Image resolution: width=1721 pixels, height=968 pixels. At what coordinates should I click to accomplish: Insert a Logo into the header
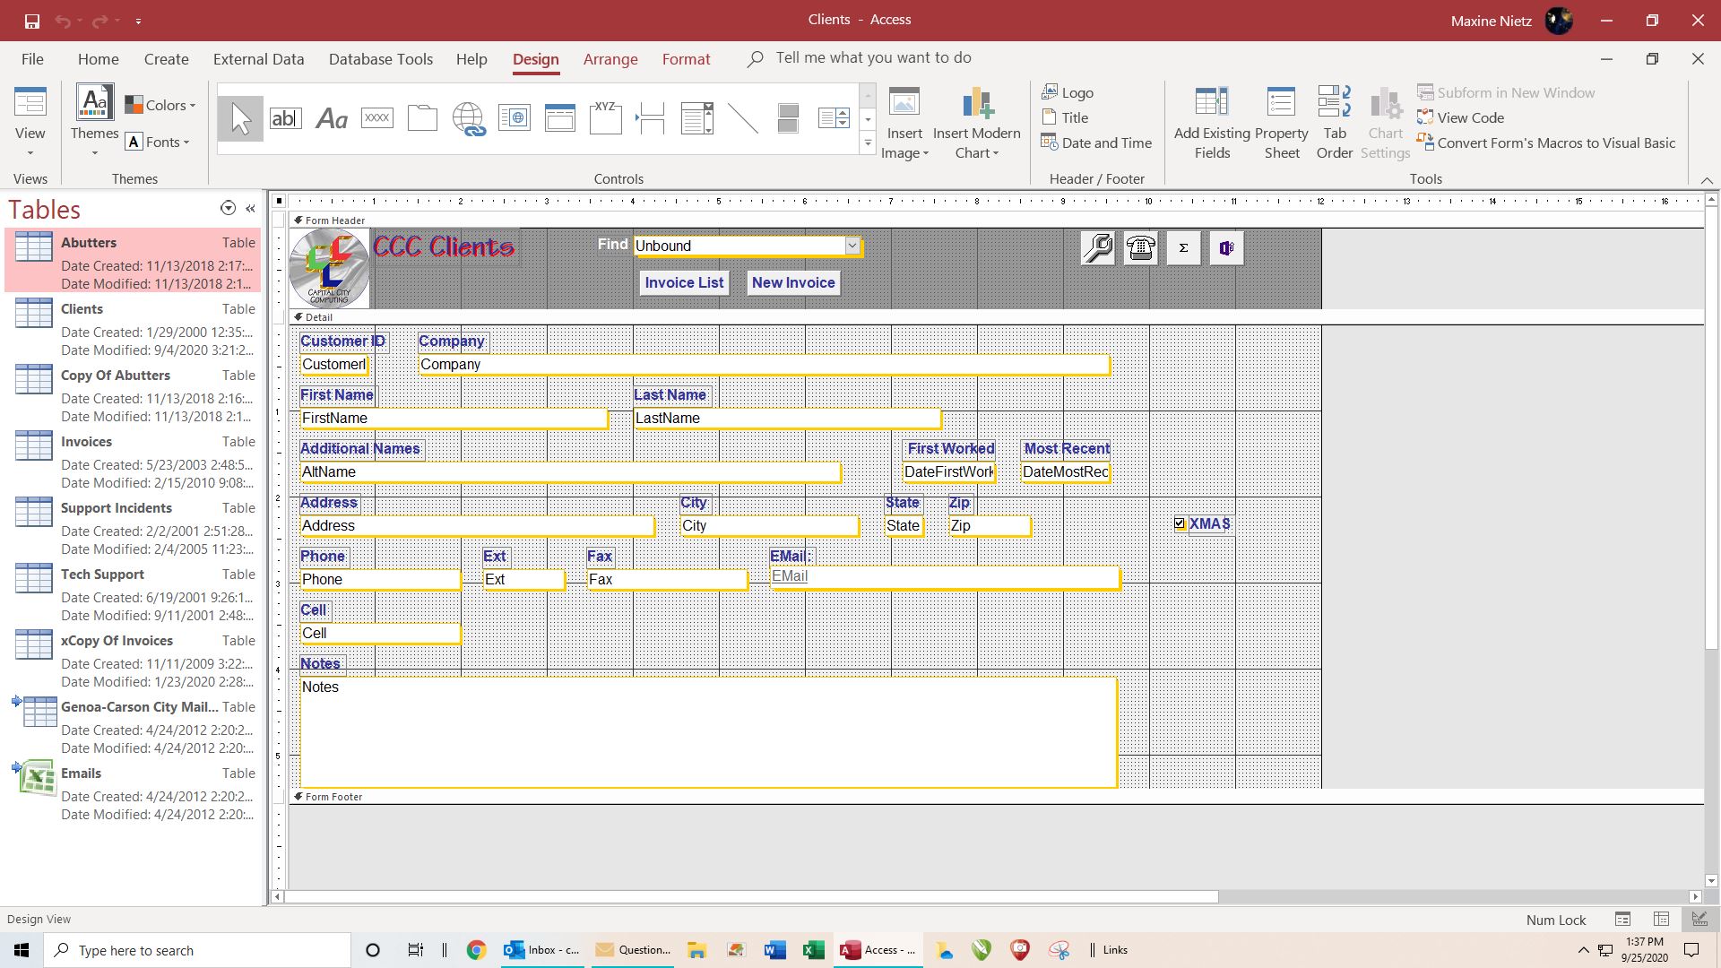click(1068, 92)
